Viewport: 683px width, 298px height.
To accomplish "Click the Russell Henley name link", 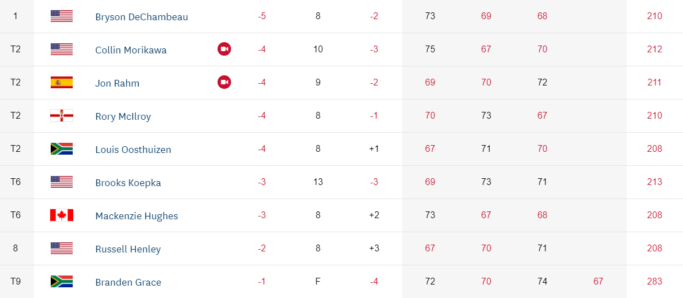I will coord(128,249).
